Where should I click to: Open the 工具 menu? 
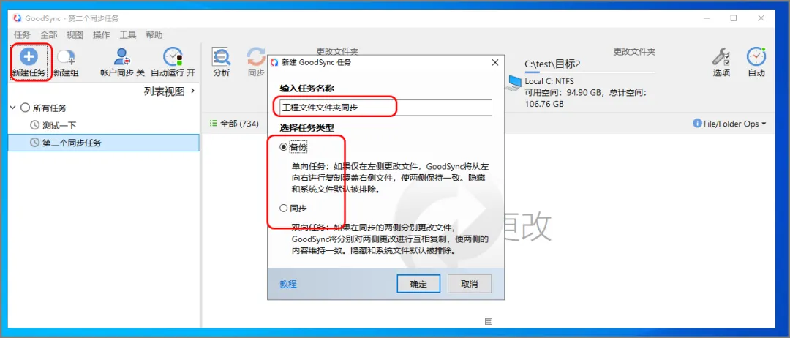pyautogui.click(x=127, y=35)
